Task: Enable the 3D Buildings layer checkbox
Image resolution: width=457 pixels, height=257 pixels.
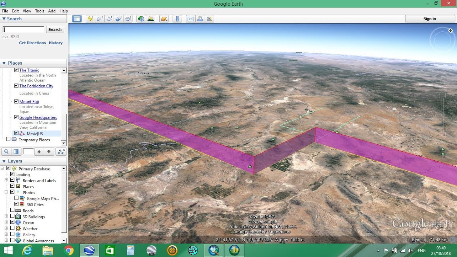Action: [12, 217]
